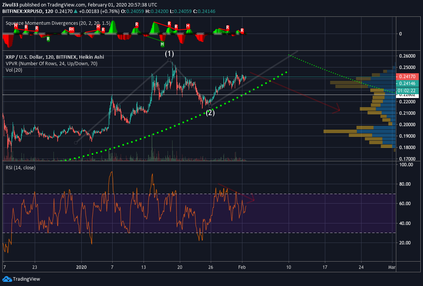Click the '2020' date axis label
The width and height of the screenshot is (423, 286).
[81, 267]
